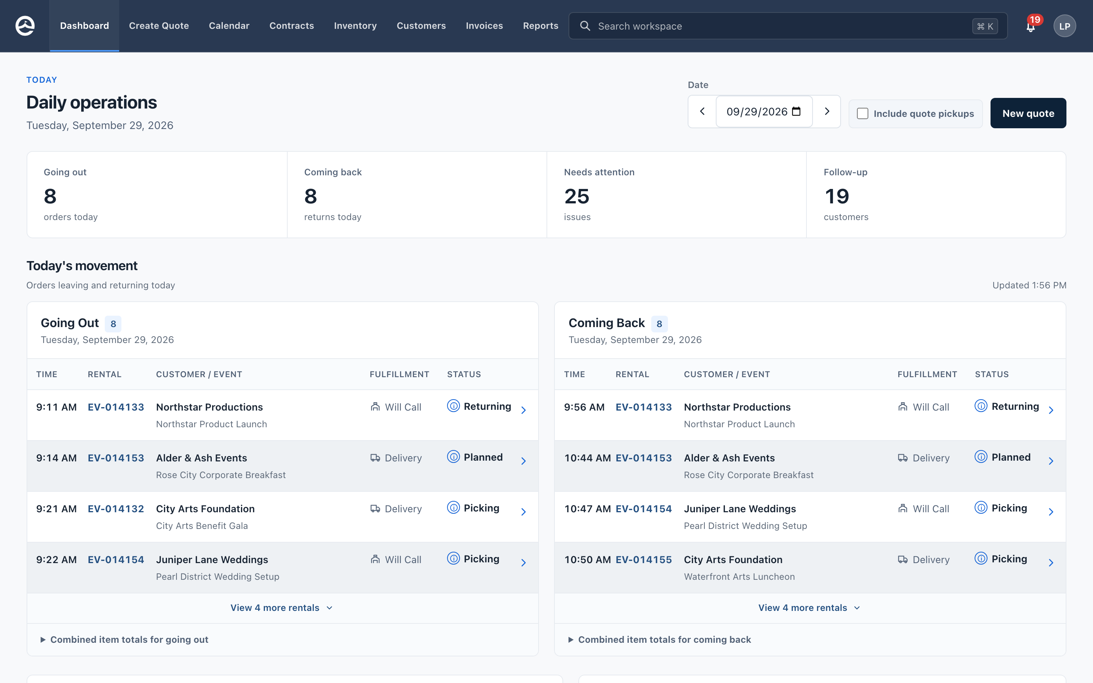This screenshot has height=683, width=1093.
Task: Click the info icon beside Returning in Coming Back
Action: [981, 406]
